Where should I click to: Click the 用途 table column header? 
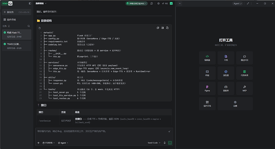pos(77,112)
